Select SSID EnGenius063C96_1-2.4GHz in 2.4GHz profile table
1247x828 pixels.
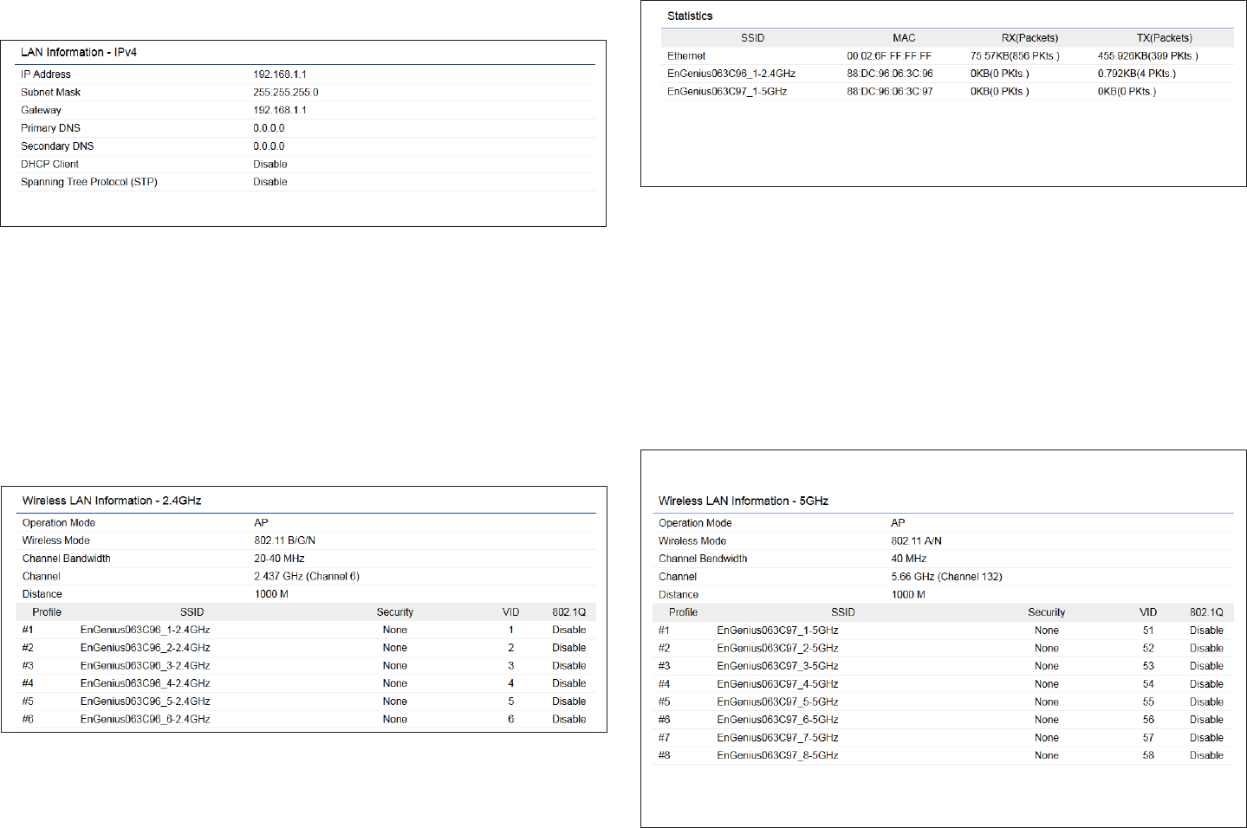point(146,630)
